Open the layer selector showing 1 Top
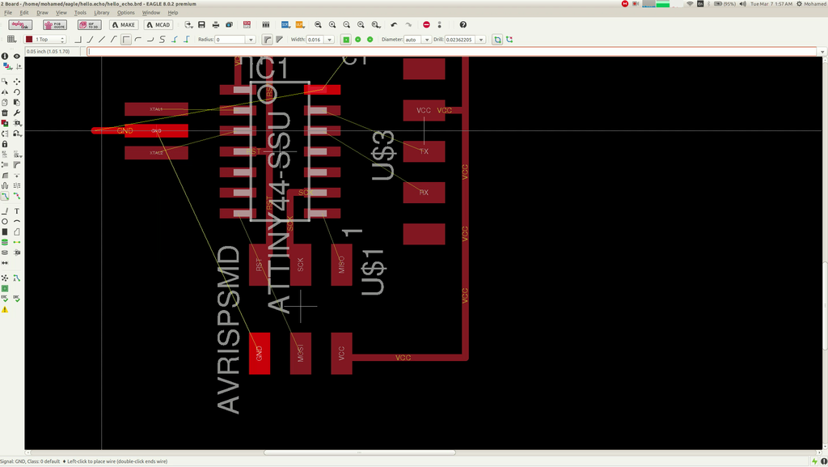This screenshot has height=467, width=828. click(x=45, y=40)
